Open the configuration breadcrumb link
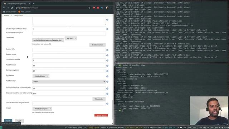229x129 pixels. [18, 15]
